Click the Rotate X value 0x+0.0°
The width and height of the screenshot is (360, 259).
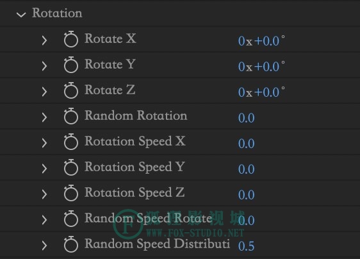(x=261, y=40)
